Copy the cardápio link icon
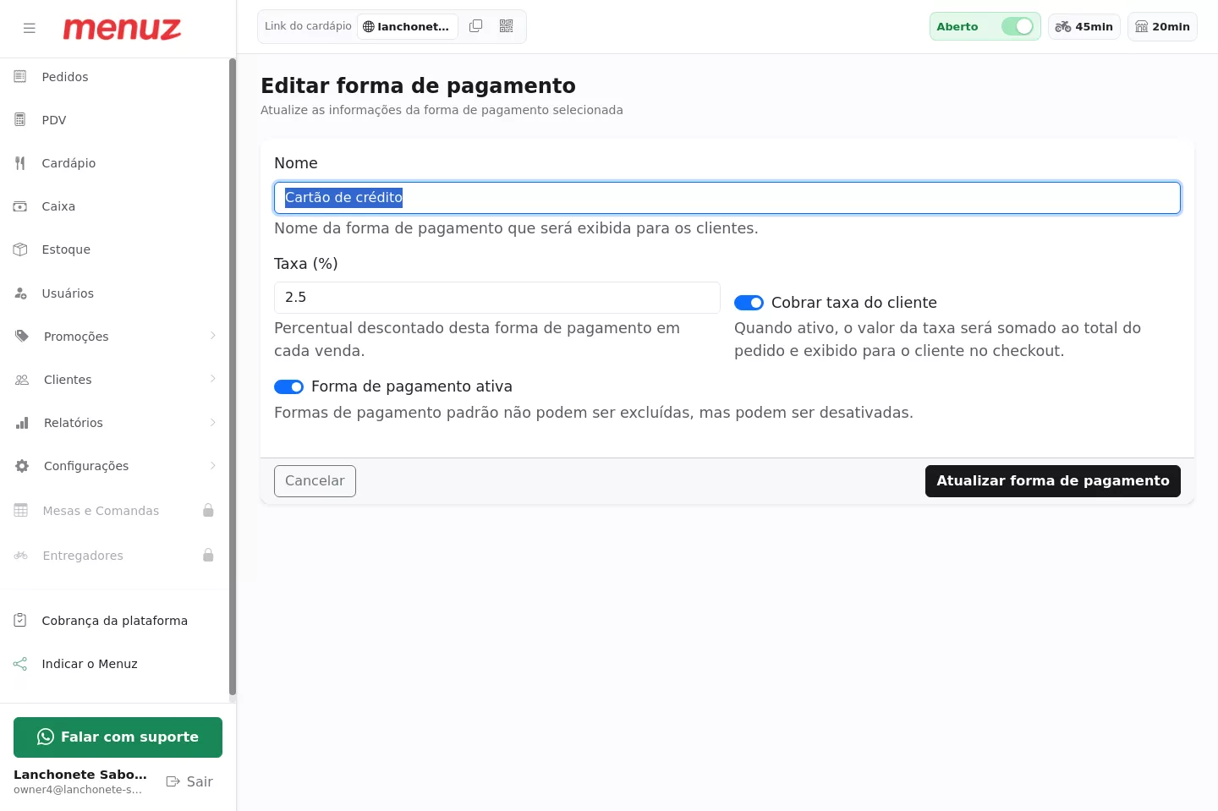The image size is (1218, 811). [476, 26]
